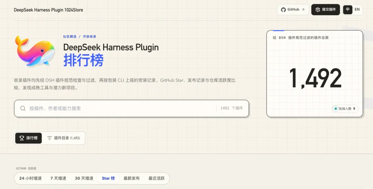Click the 社区精选 label
Screen dimensions: 373x189
pos(70,36)
